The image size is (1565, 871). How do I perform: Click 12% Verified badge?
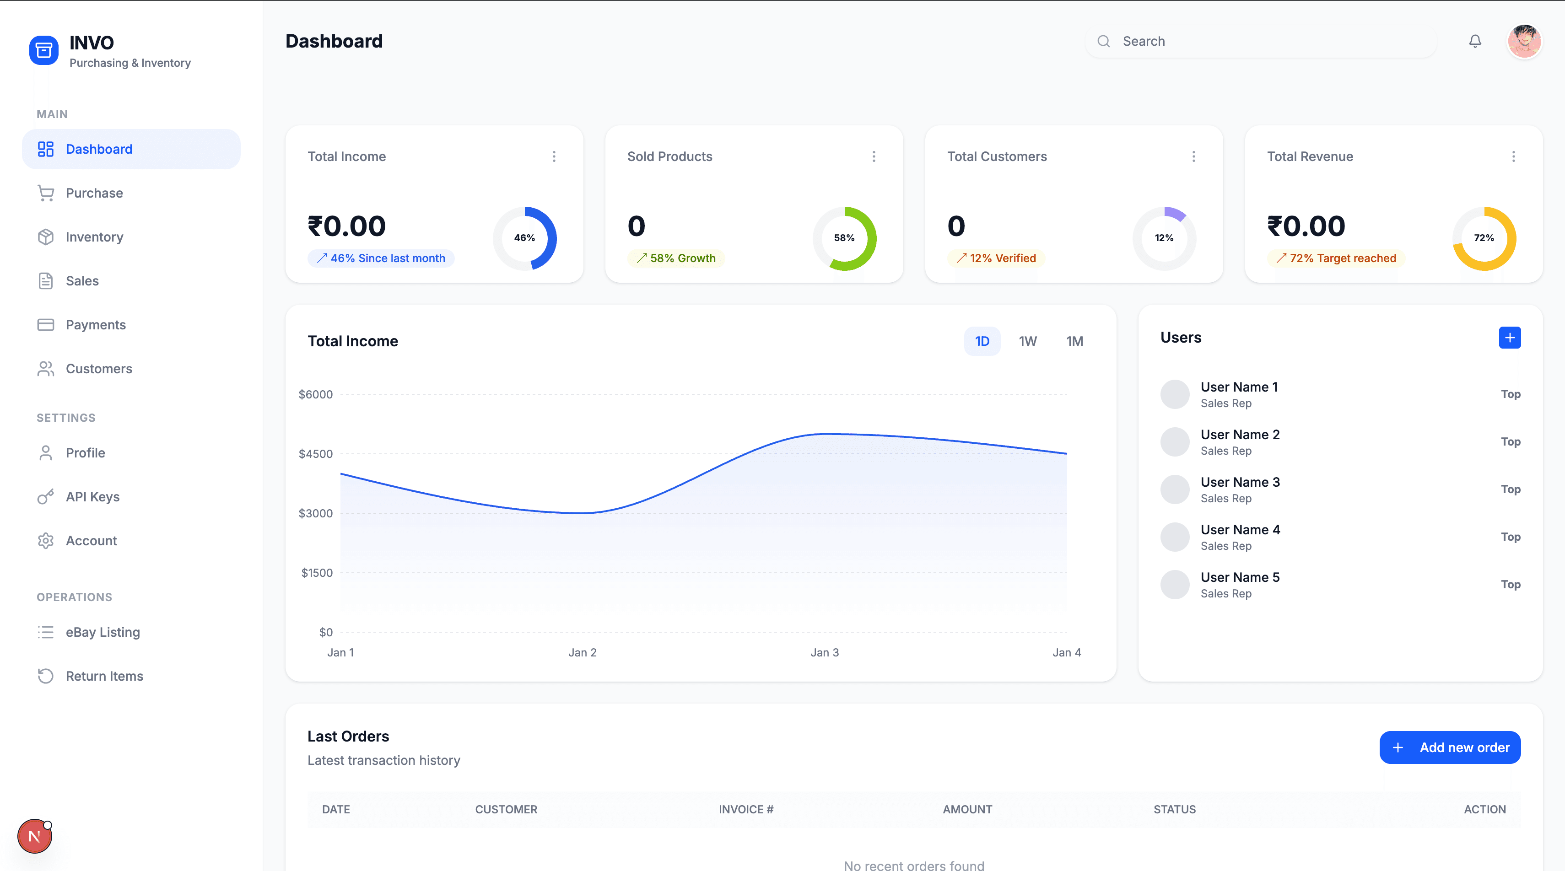point(996,258)
